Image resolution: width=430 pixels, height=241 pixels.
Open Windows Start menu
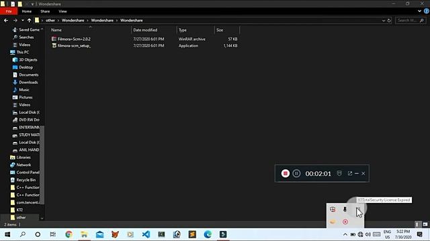click(7, 234)
